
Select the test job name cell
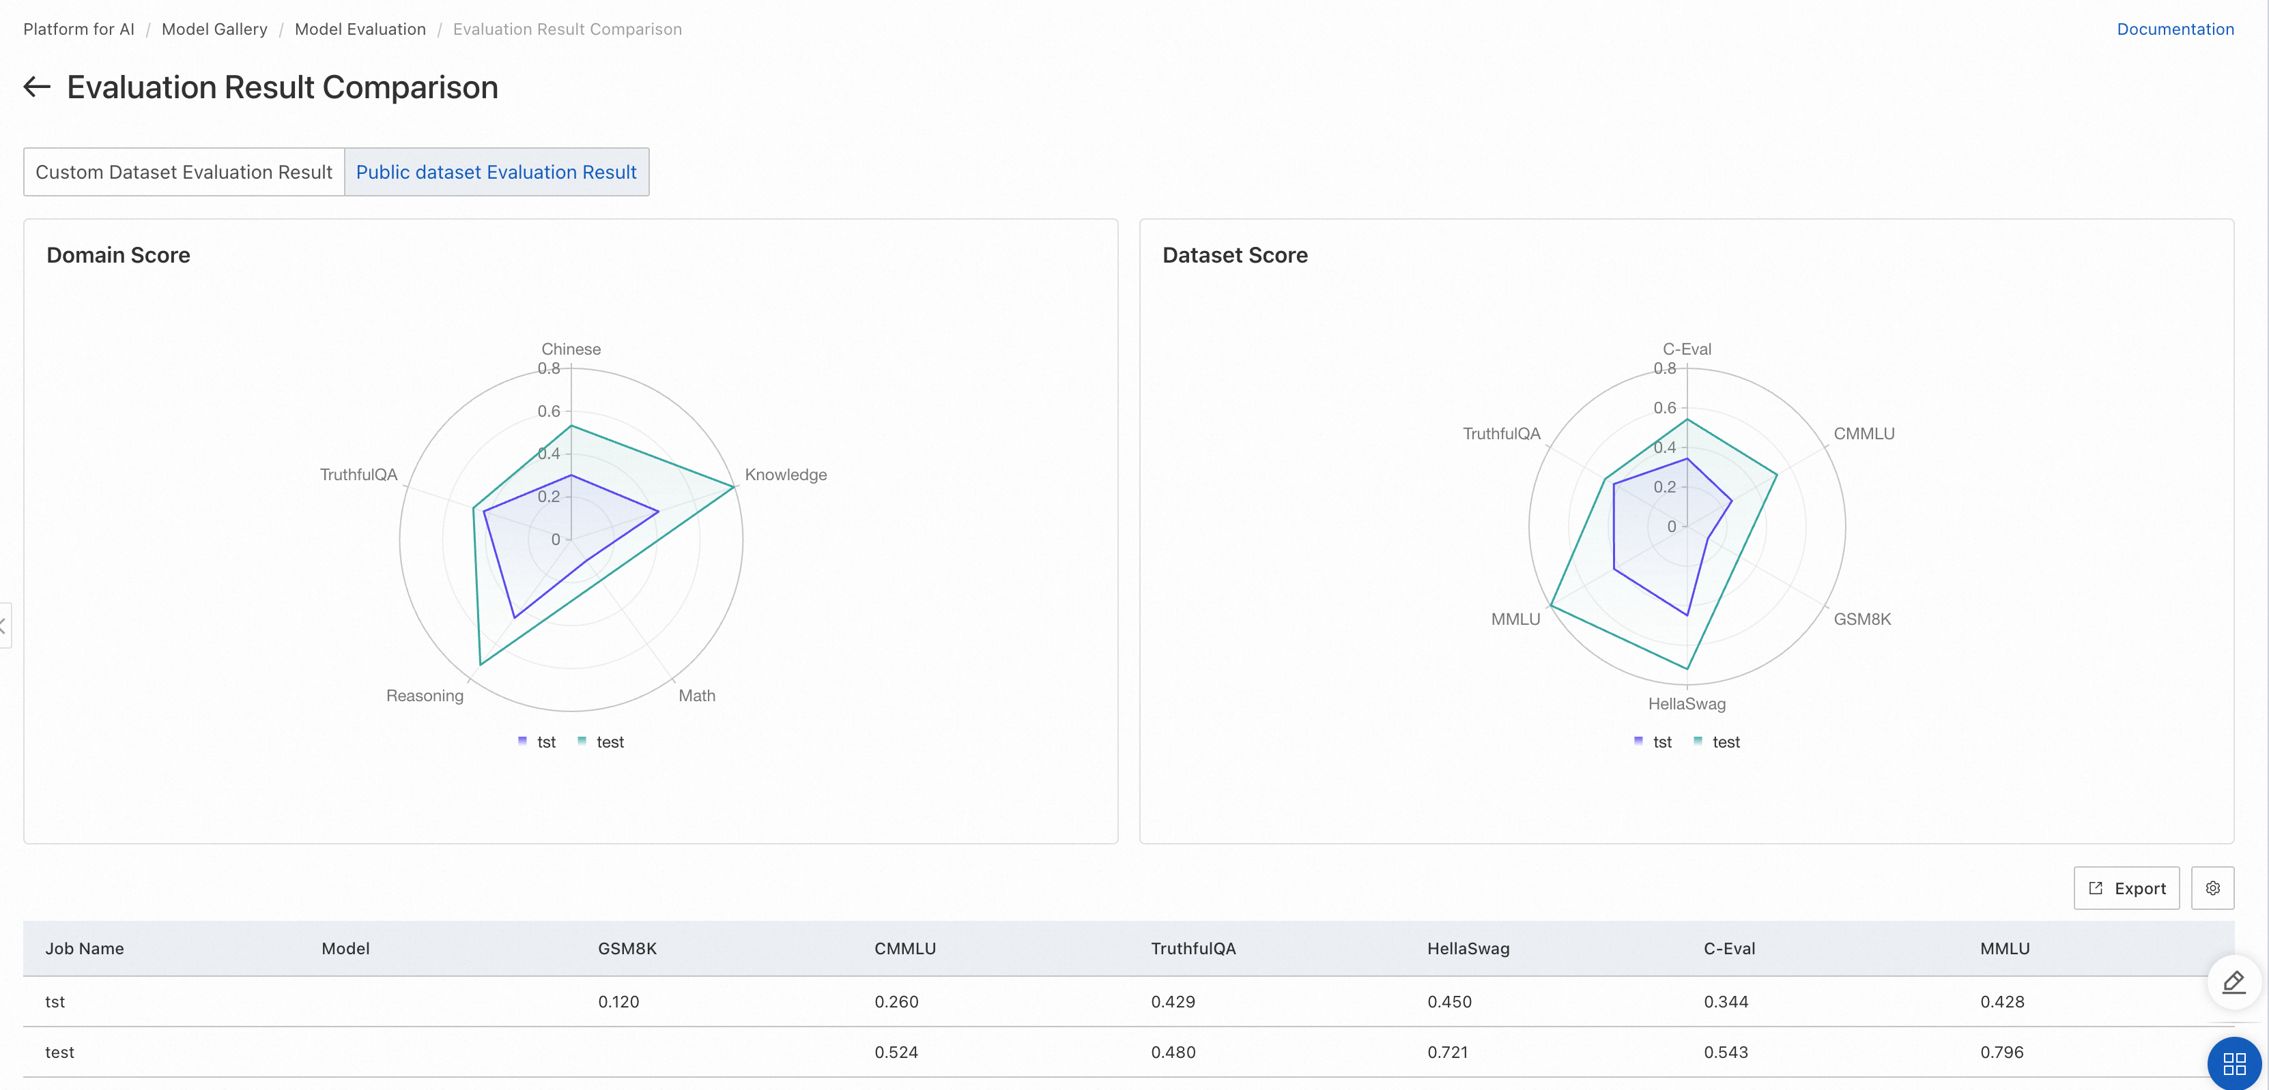59,1052
